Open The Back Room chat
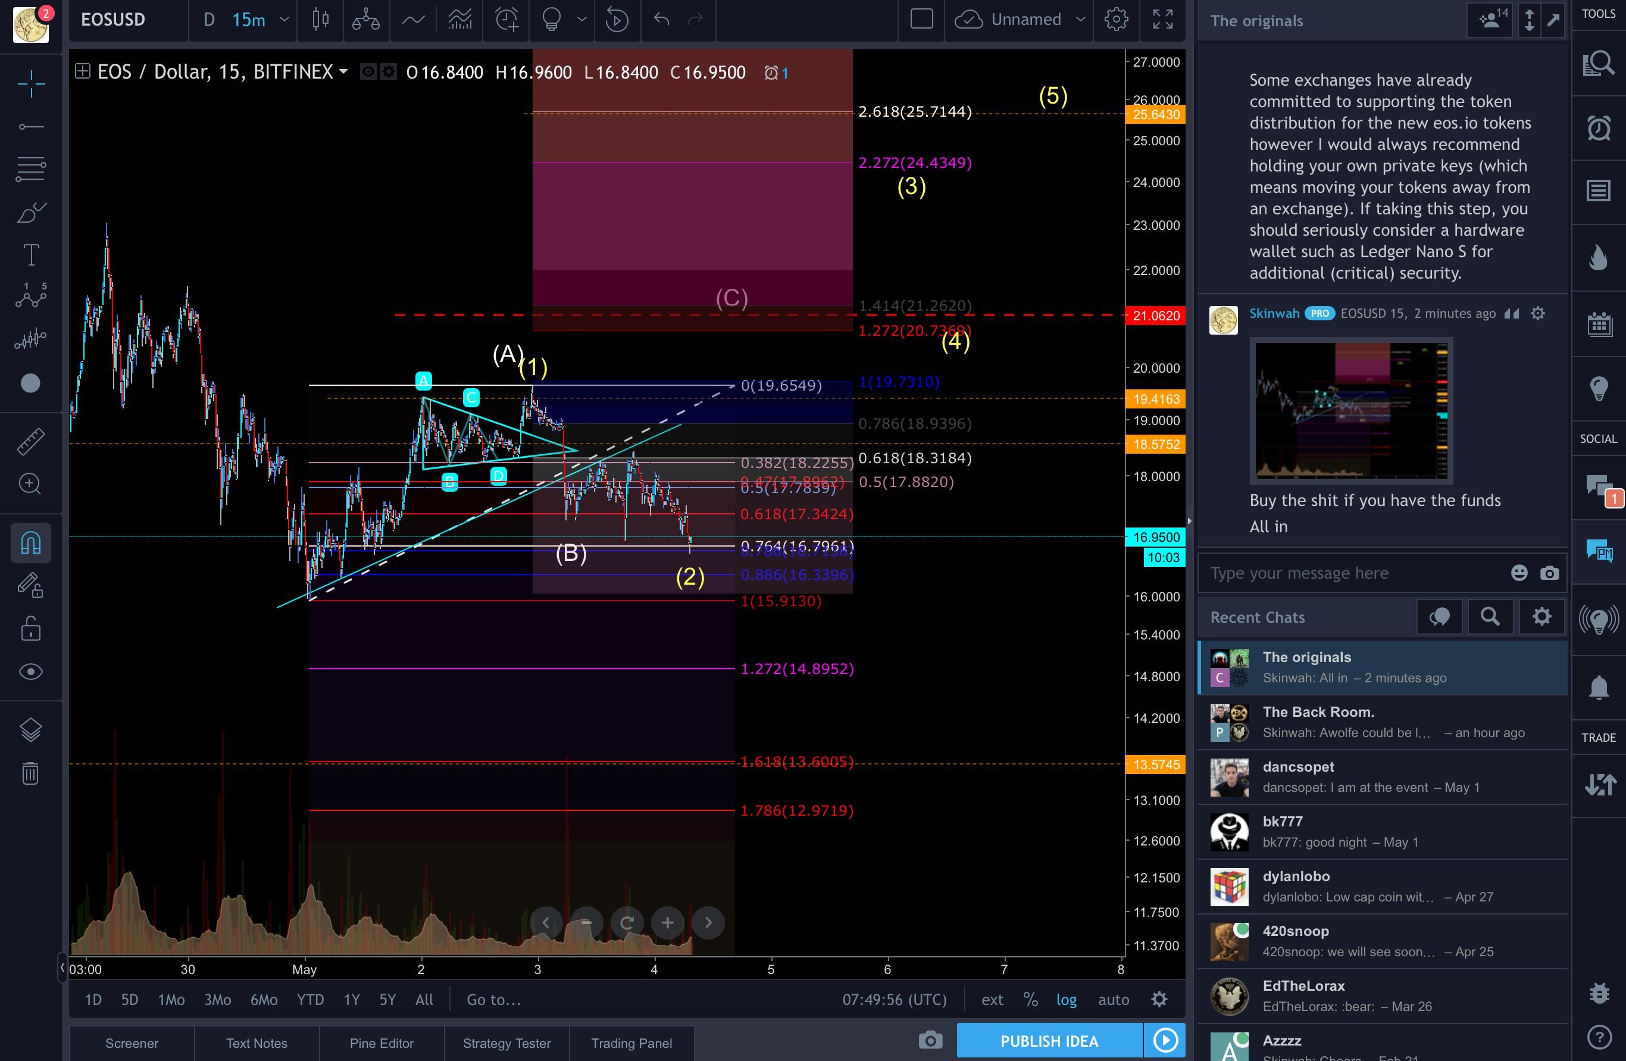1626x1061 pixels. (1383, 722)
